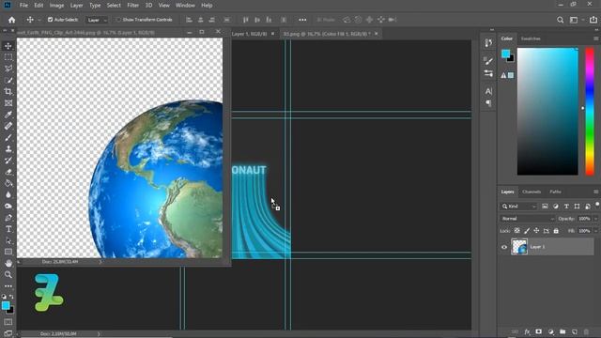The width and height of the screenshot is (601, 338).
Task: Delete layer with trash icon
Action: 586,331
